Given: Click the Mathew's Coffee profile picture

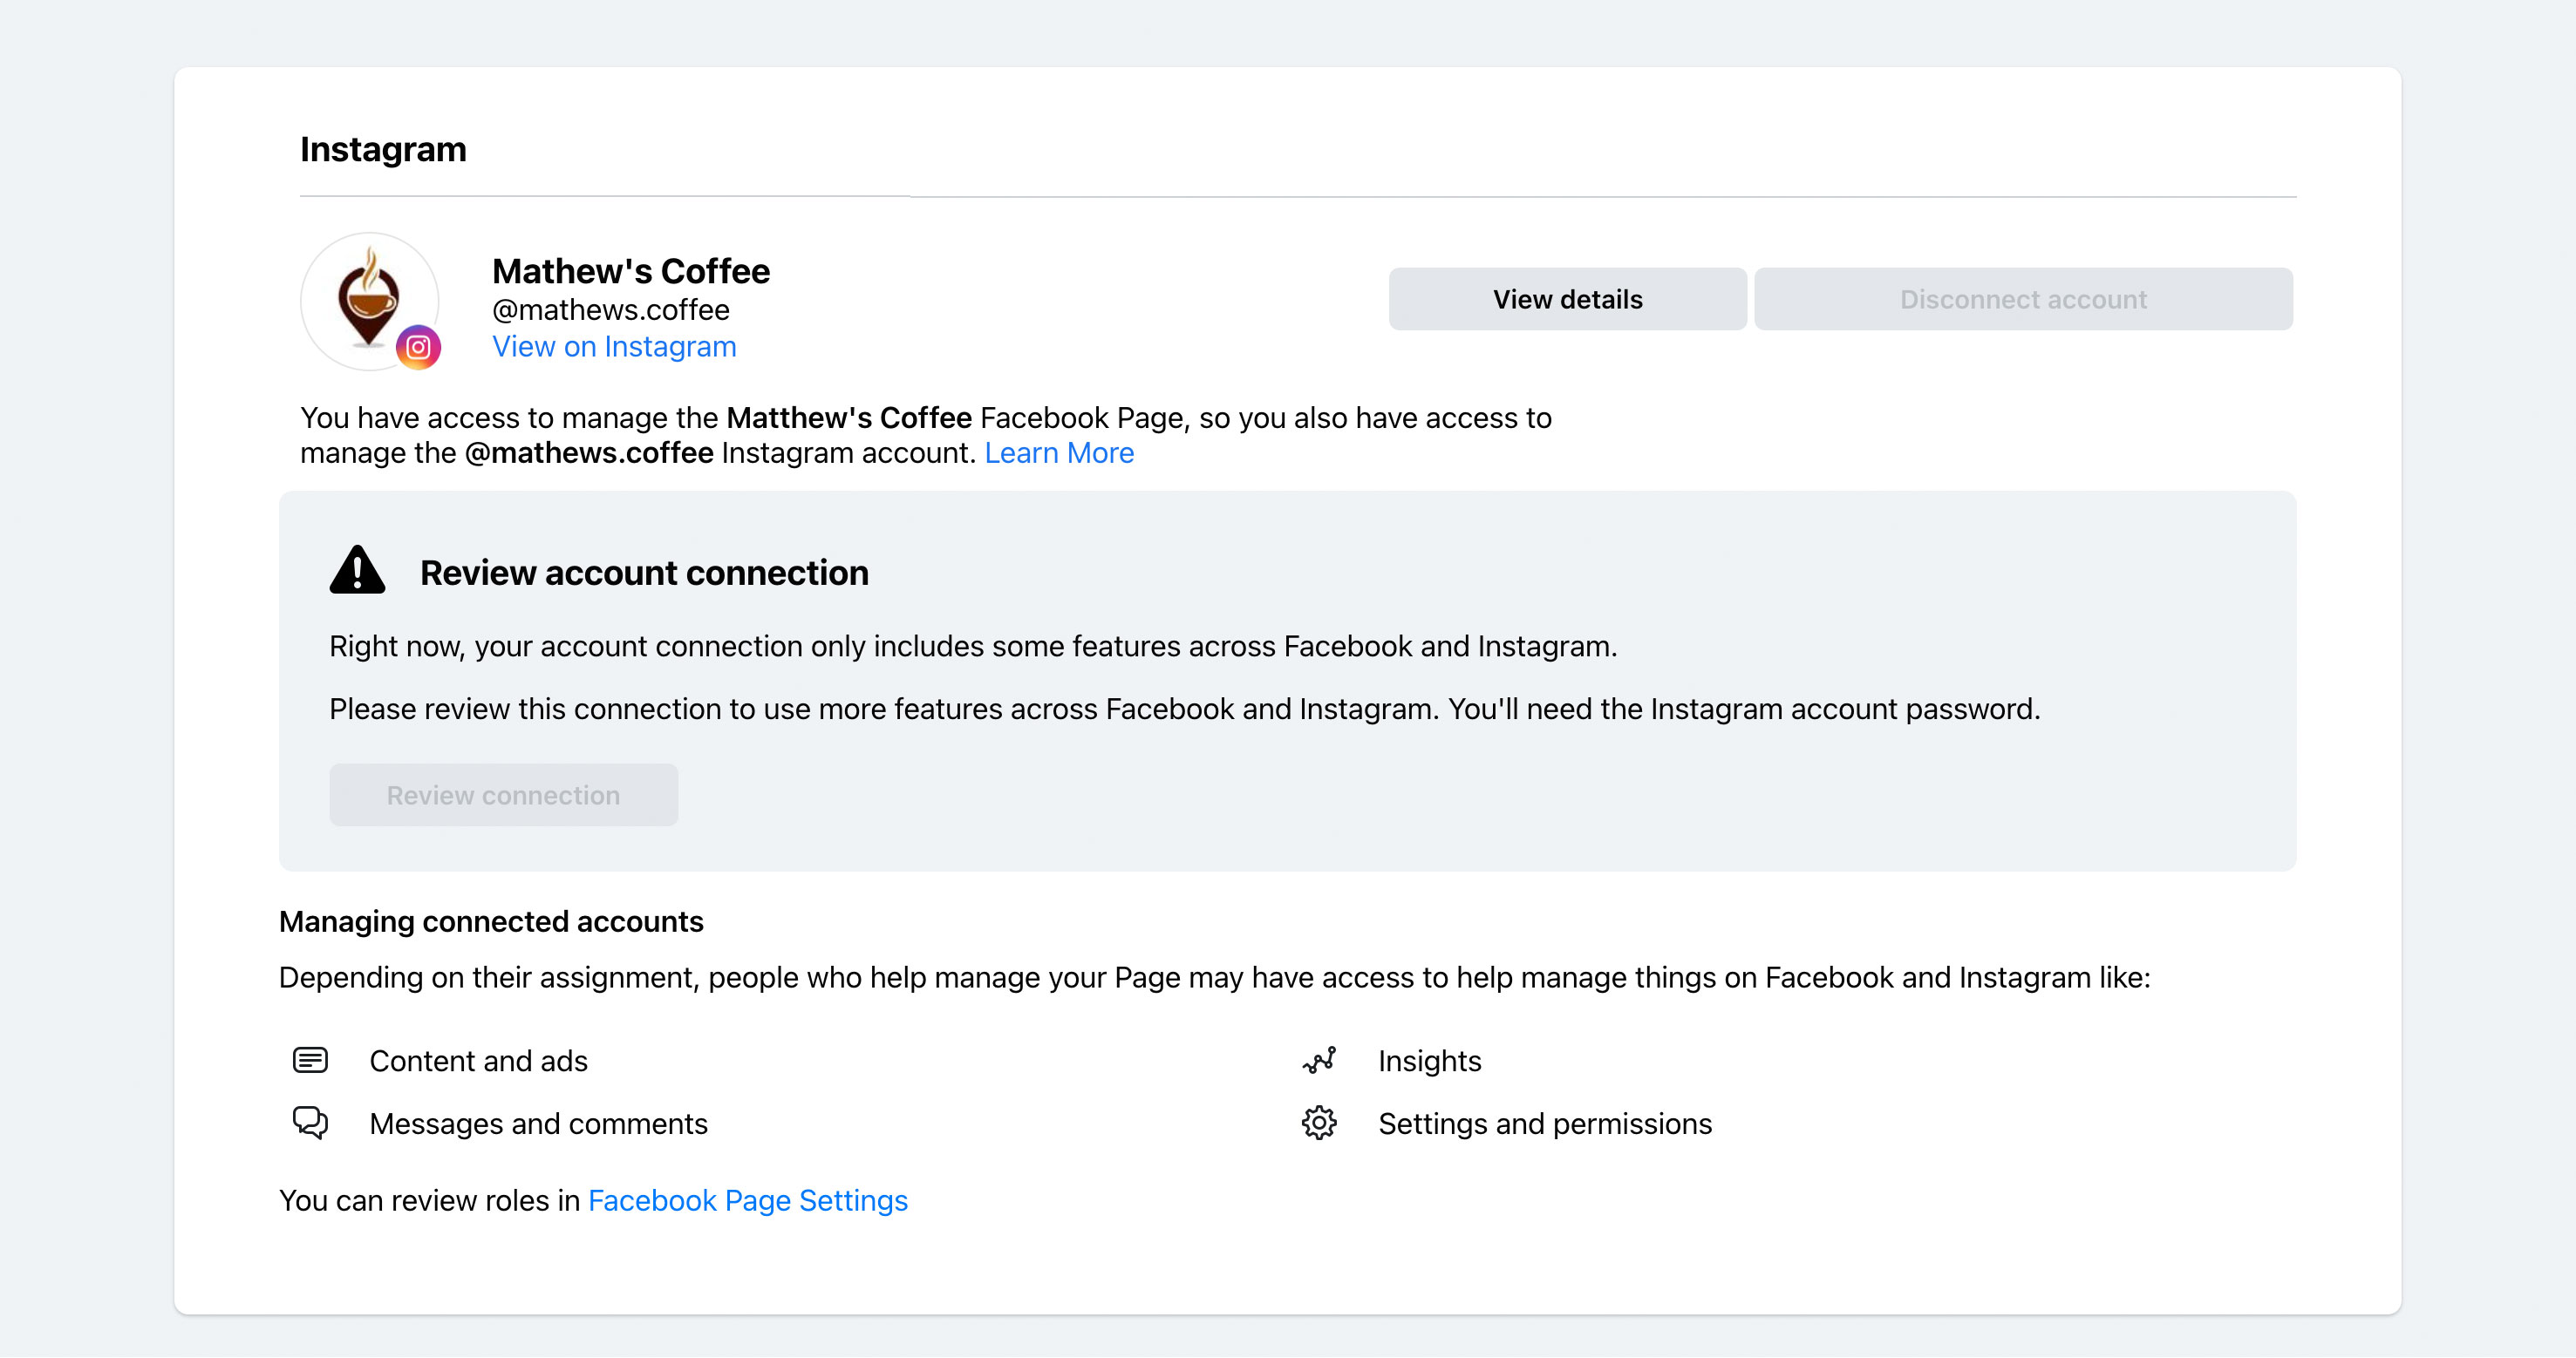Looking at the screenshot, I should point(370,302).
